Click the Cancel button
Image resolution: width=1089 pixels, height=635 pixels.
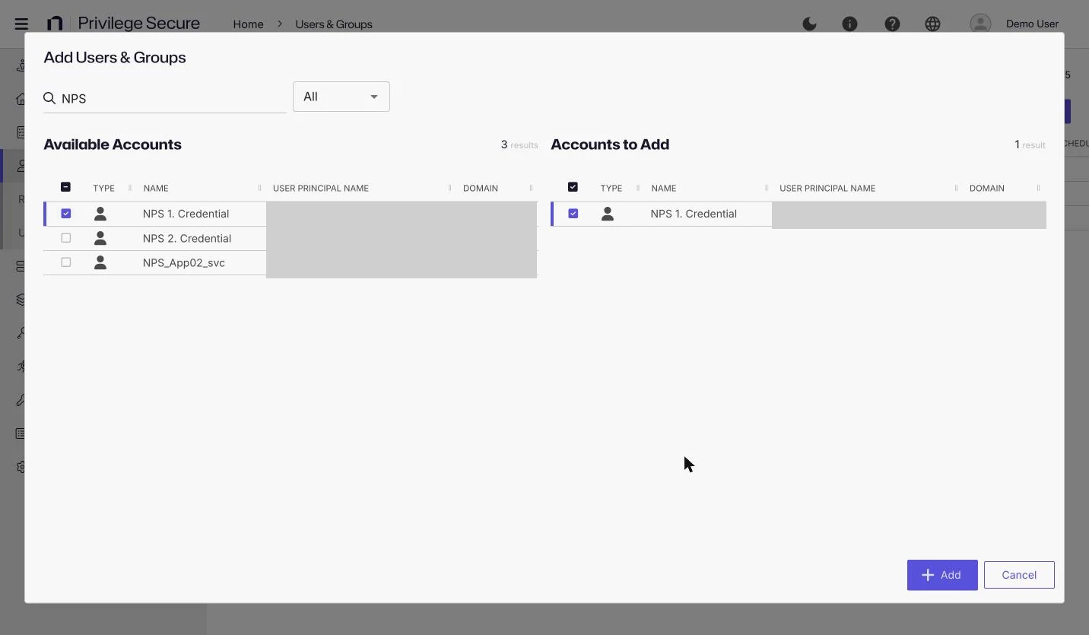[x=1019, y=575]
